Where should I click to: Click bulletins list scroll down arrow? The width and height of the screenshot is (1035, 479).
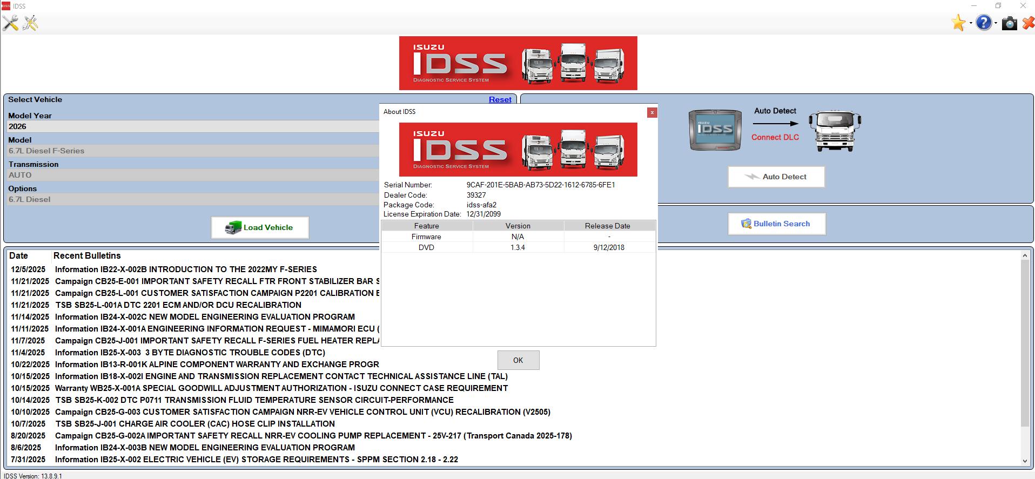click(1025, 461)
